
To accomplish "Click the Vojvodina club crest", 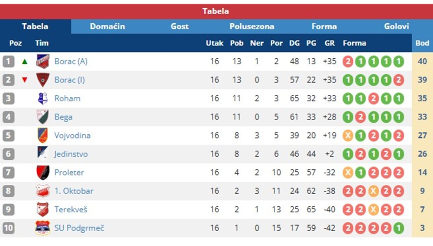I will [43, 136].
